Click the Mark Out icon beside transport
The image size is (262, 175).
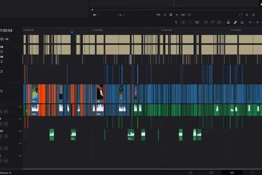(x=253, y=15)
